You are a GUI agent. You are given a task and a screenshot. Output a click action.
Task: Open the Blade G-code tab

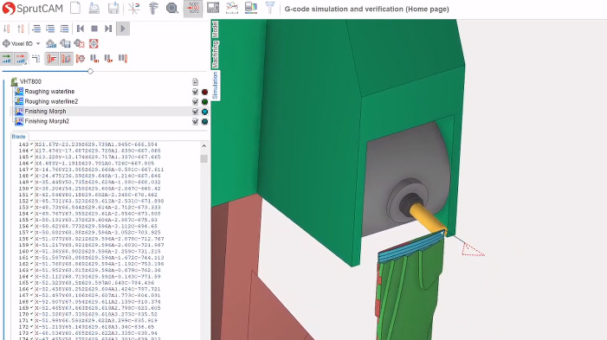tap(18, 137)
